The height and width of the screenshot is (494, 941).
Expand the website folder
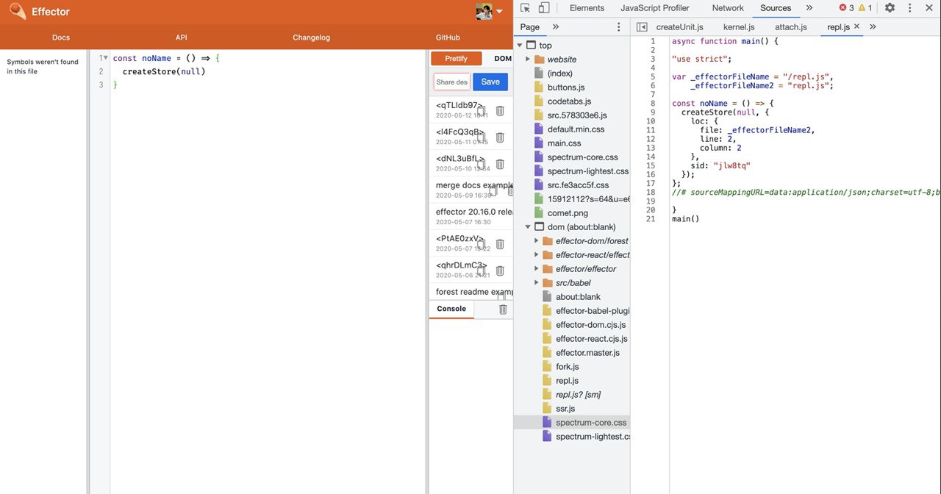pyautogui.click(x=528, y=60)
